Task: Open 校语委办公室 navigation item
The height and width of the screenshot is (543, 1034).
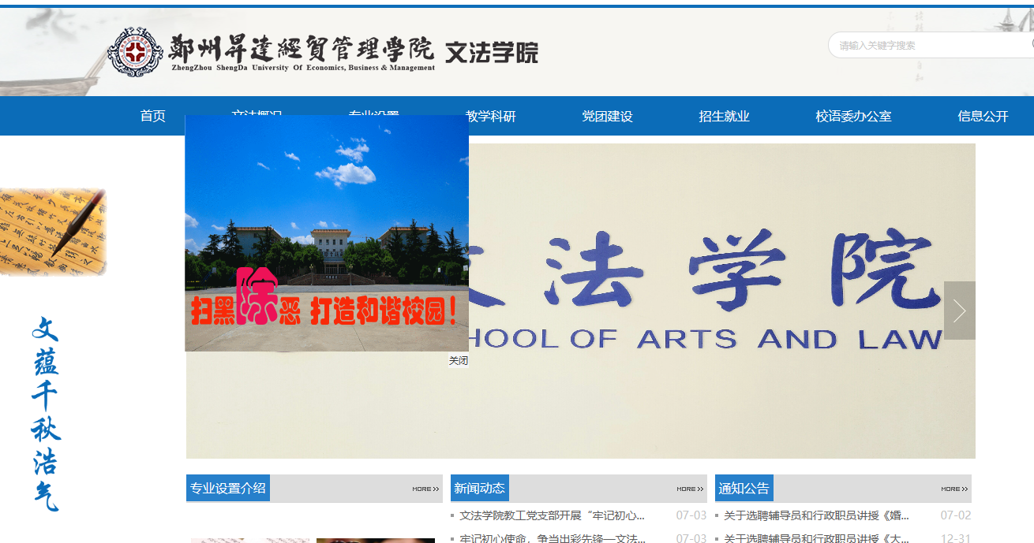Action: click(853, 117)
